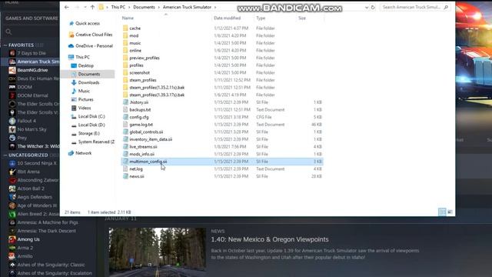The width and height of the screenshot is (492, 277).
Task: Select No Man's Sky in Steam library
Action: [x=32, y=129]
